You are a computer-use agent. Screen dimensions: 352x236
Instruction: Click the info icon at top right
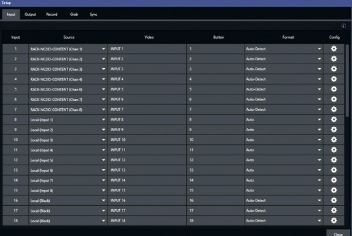point(343,26)
